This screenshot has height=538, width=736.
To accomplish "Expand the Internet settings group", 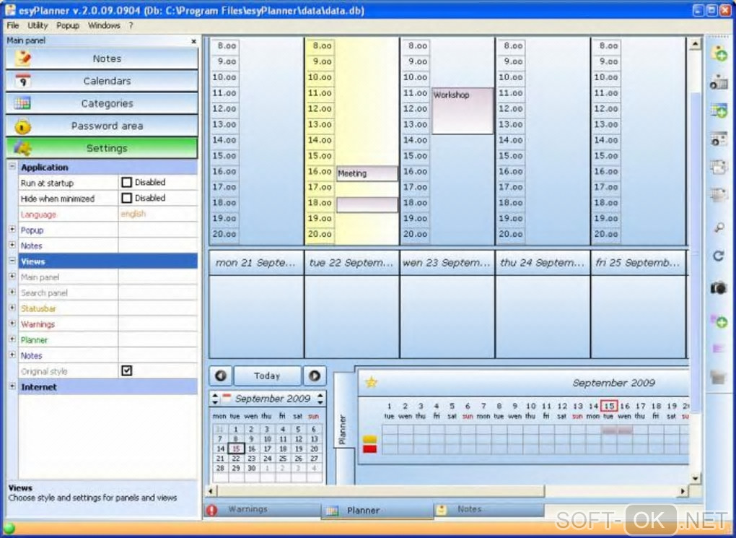I will click(12, 386).
